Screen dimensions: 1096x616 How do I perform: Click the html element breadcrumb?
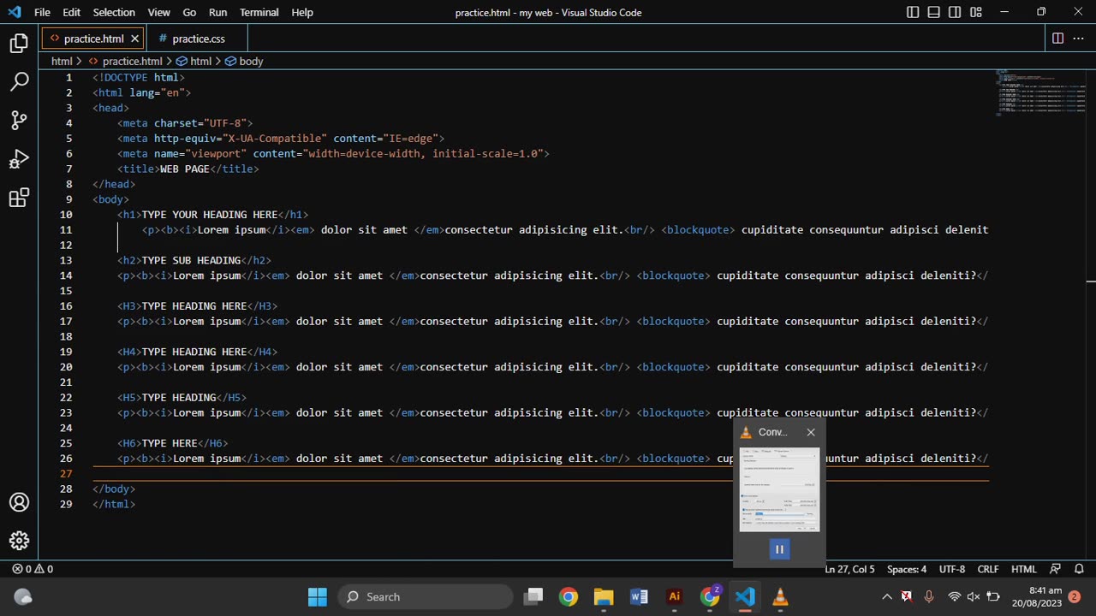click(x=194, y=62)
